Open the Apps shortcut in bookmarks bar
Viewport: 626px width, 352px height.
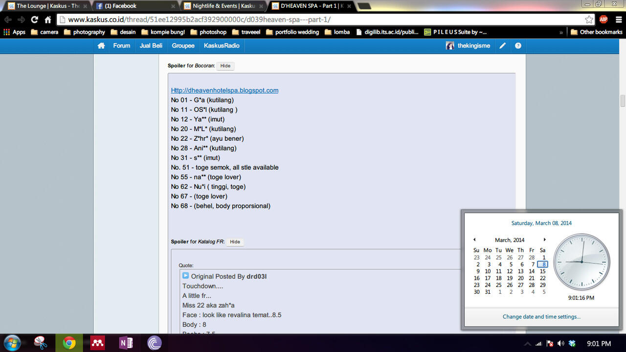click(15, 32)
